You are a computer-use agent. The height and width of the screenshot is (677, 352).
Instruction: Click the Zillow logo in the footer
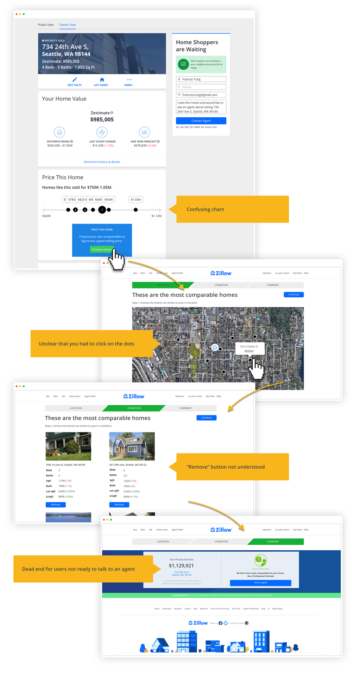pyautogui.click(x=198, y=623)
